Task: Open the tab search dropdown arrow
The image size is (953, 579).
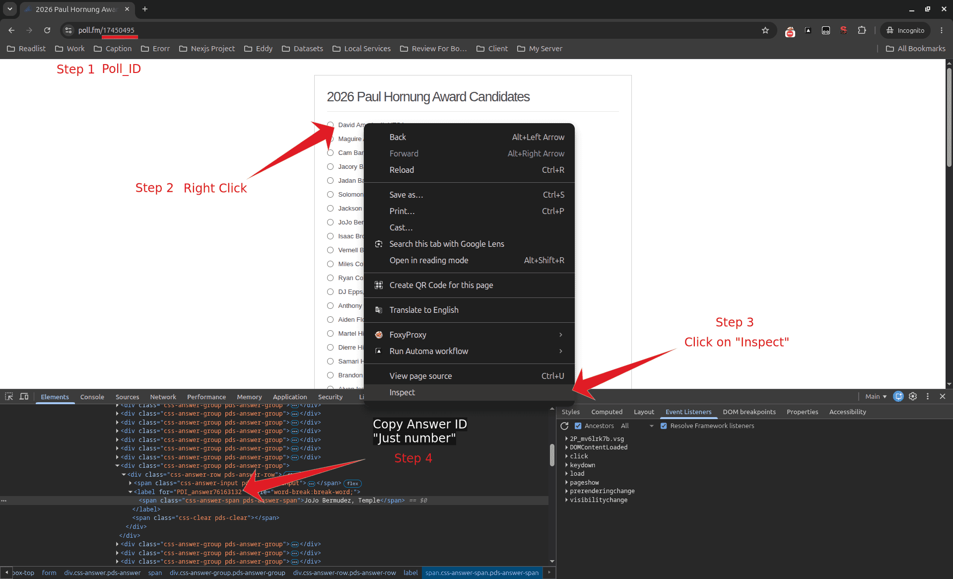Action: 10,9
